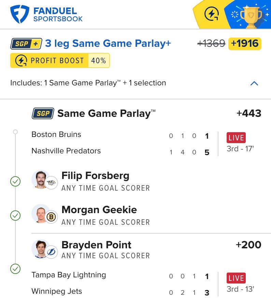Tap Filip Forsberg's player headshot
271x304 pixels.
[41, 179]
